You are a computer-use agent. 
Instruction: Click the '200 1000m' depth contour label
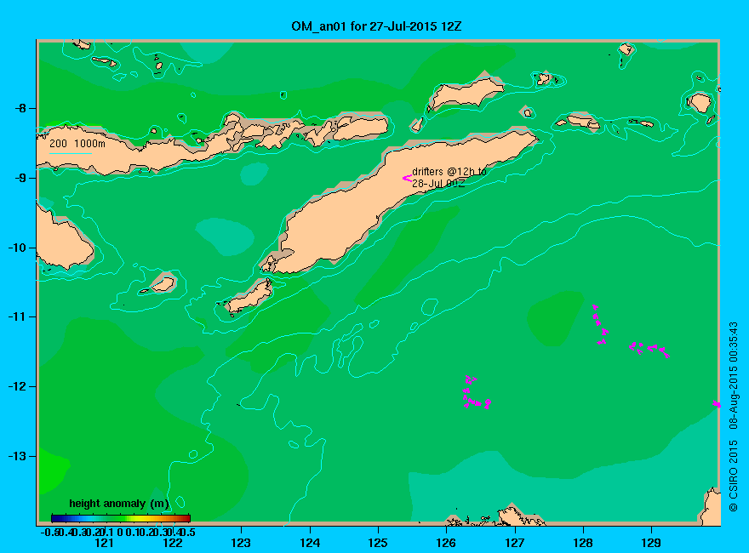point(77,143)
